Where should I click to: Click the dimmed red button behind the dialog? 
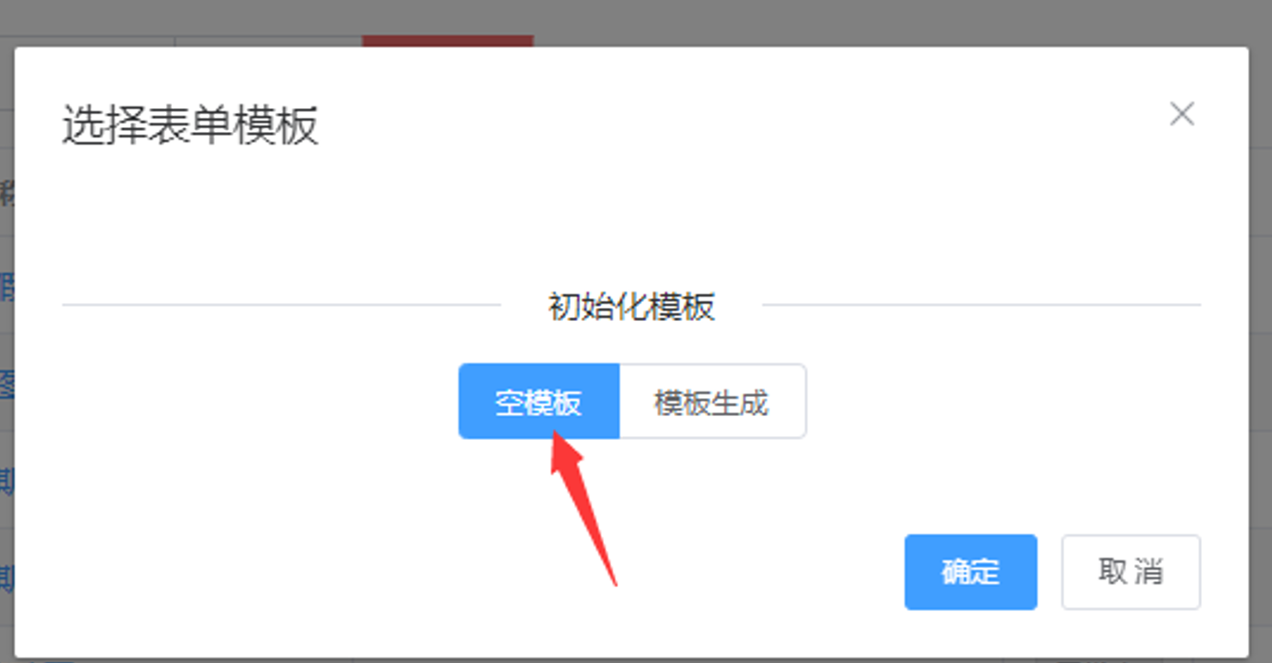coord(447,41)
